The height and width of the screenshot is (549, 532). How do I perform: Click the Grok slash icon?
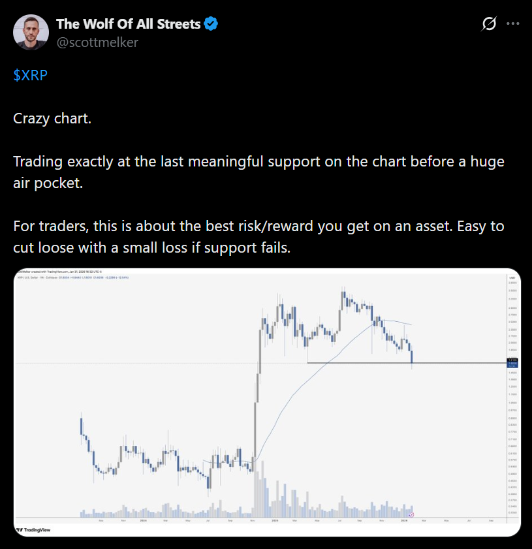(488, 24)
